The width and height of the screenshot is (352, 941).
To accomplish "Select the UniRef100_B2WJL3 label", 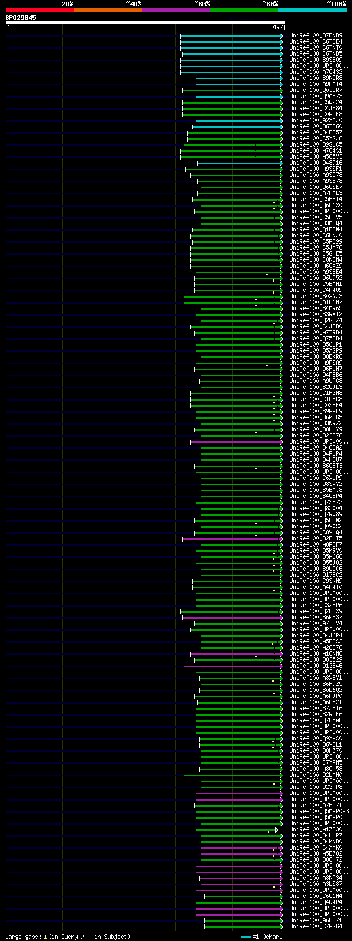I will 316,387.
